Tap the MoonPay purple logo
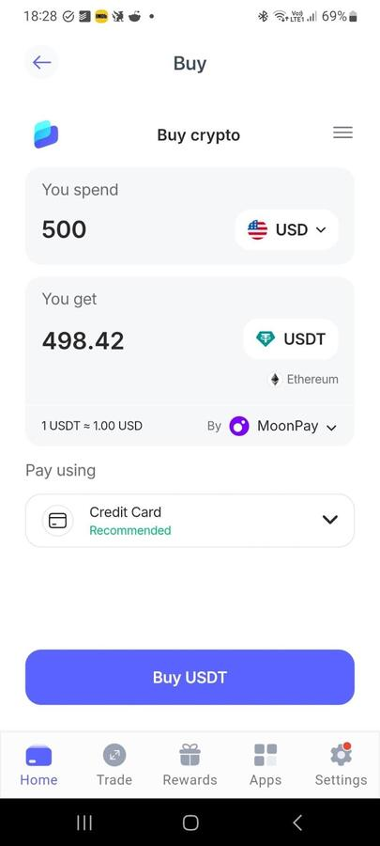The image size is (380, 846). (x=239, y=426)
